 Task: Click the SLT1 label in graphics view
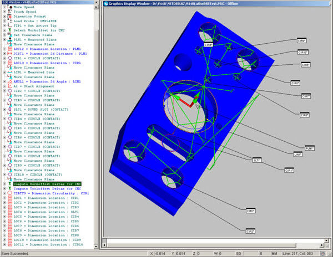point(257,161)
